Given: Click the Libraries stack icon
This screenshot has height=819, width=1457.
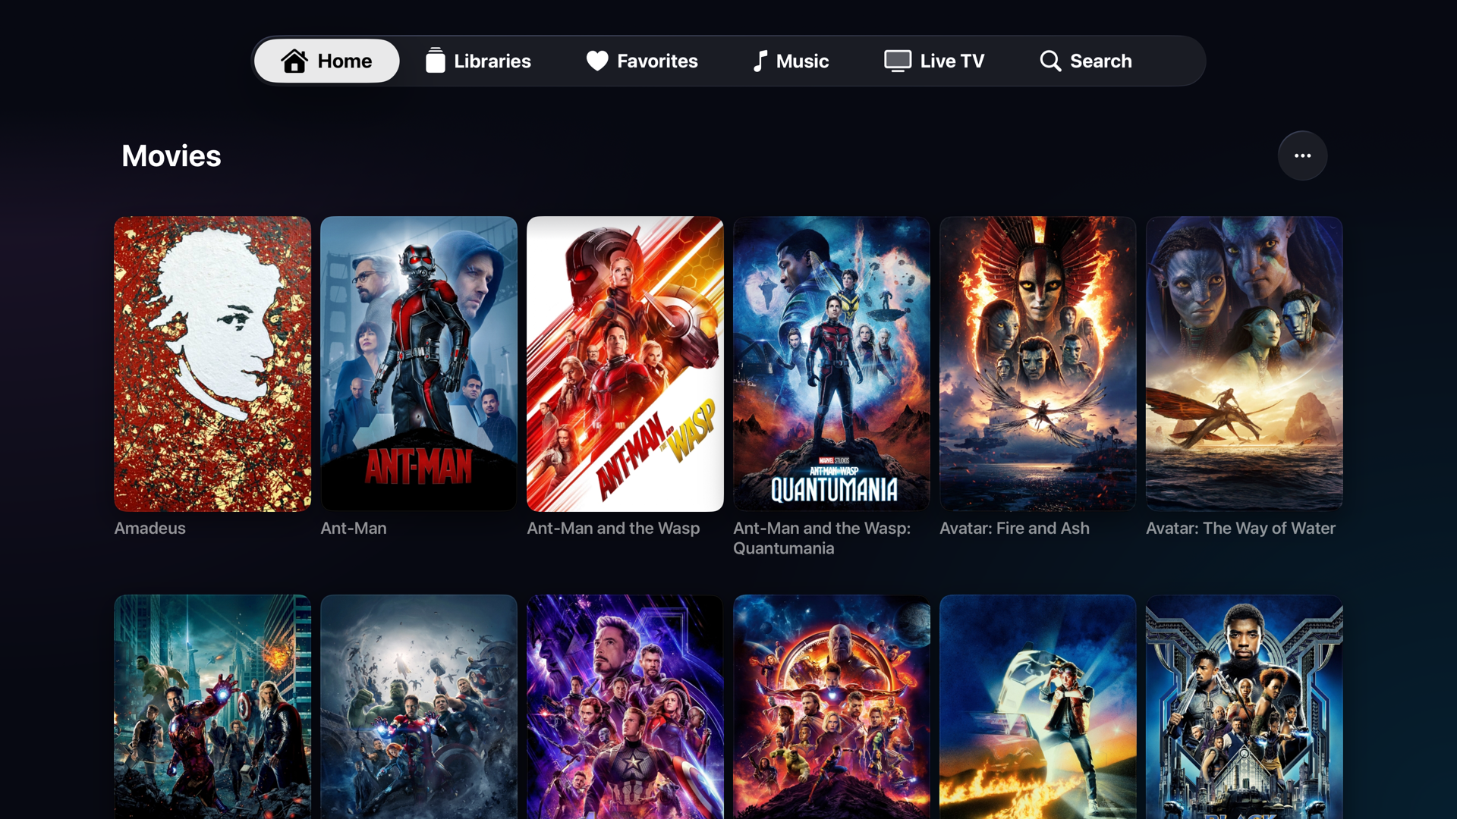Looking at the screenshot, I should point(435,61).
